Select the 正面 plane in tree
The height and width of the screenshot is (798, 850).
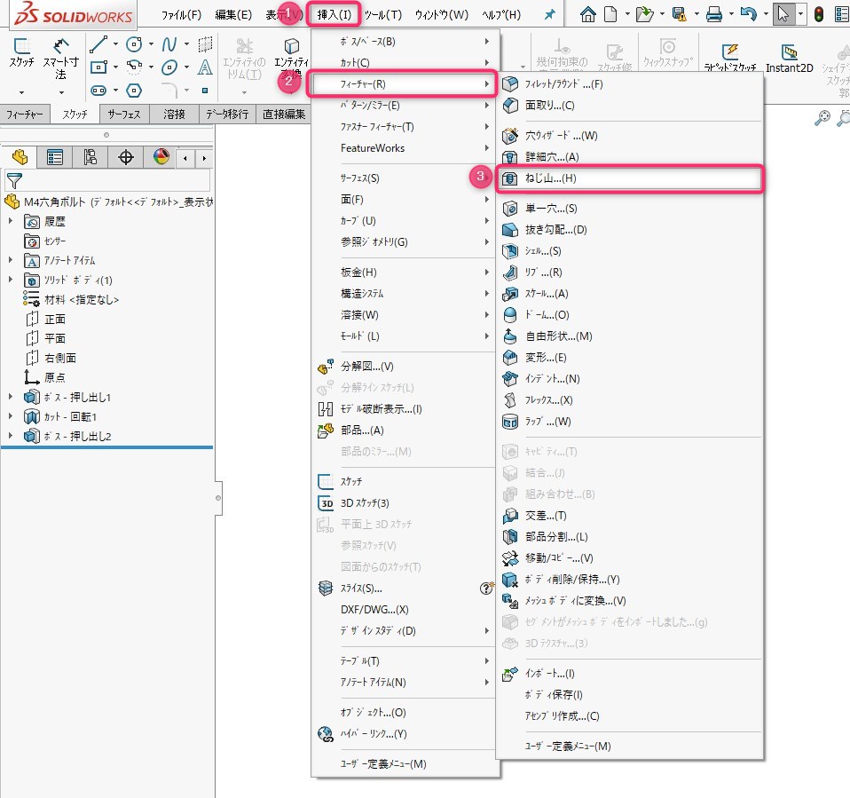(x=54, y=319)
